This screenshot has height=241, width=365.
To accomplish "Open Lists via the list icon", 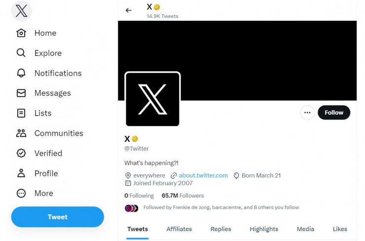I will coord(21,113).
